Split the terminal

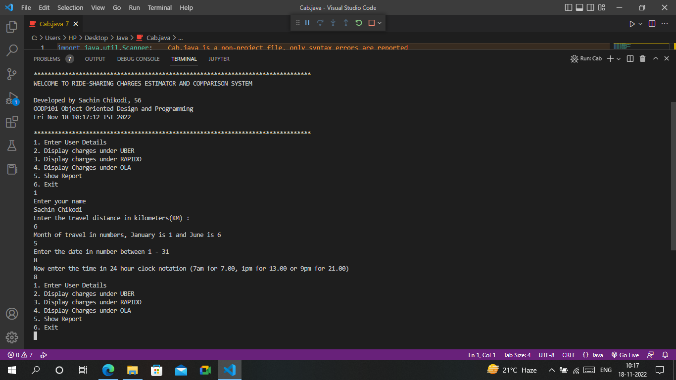click(x=630, y=58)
